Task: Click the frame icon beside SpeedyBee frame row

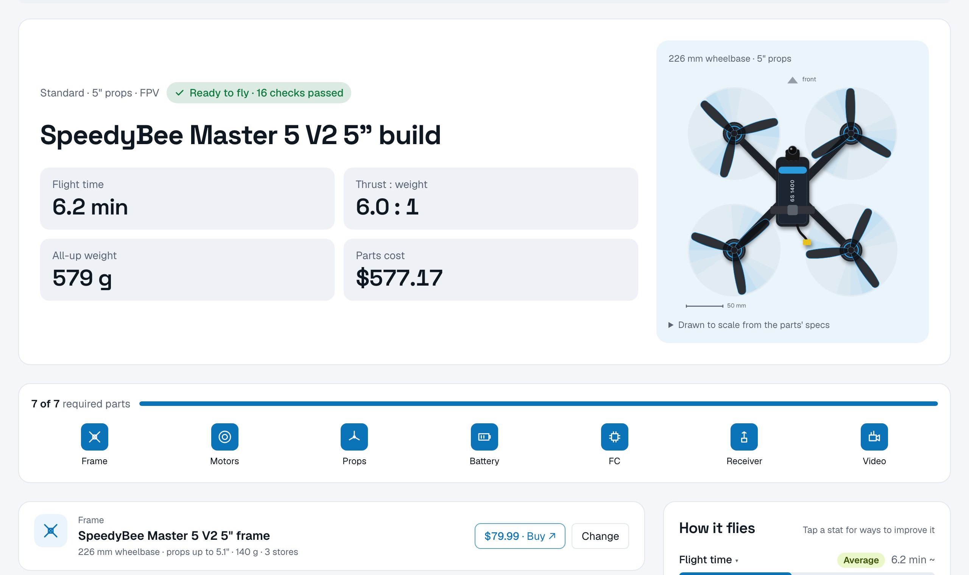Action: (51, 530)
